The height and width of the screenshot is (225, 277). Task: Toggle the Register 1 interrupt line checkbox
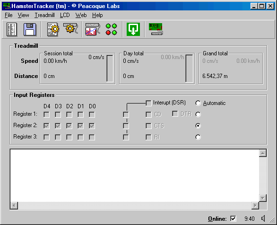click(126, 114)
